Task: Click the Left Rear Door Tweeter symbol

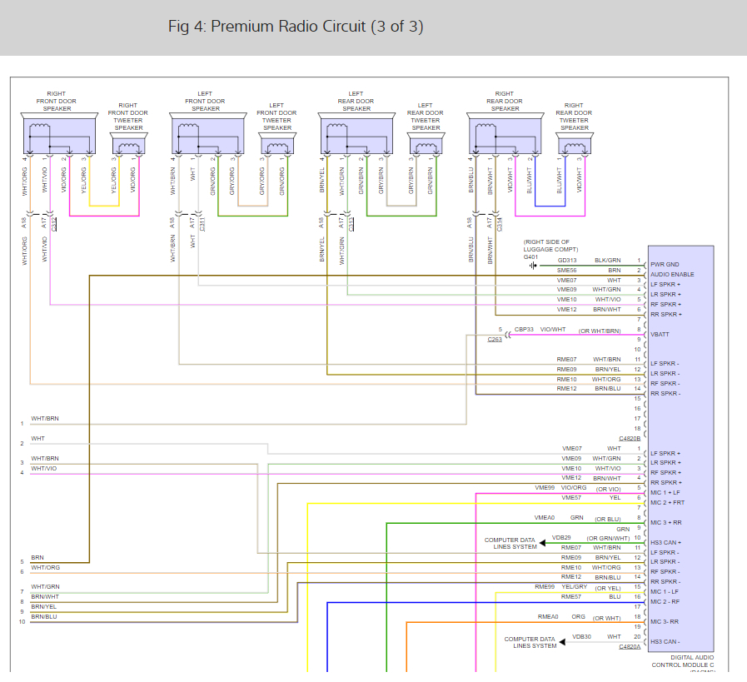Action: point(426,147)
